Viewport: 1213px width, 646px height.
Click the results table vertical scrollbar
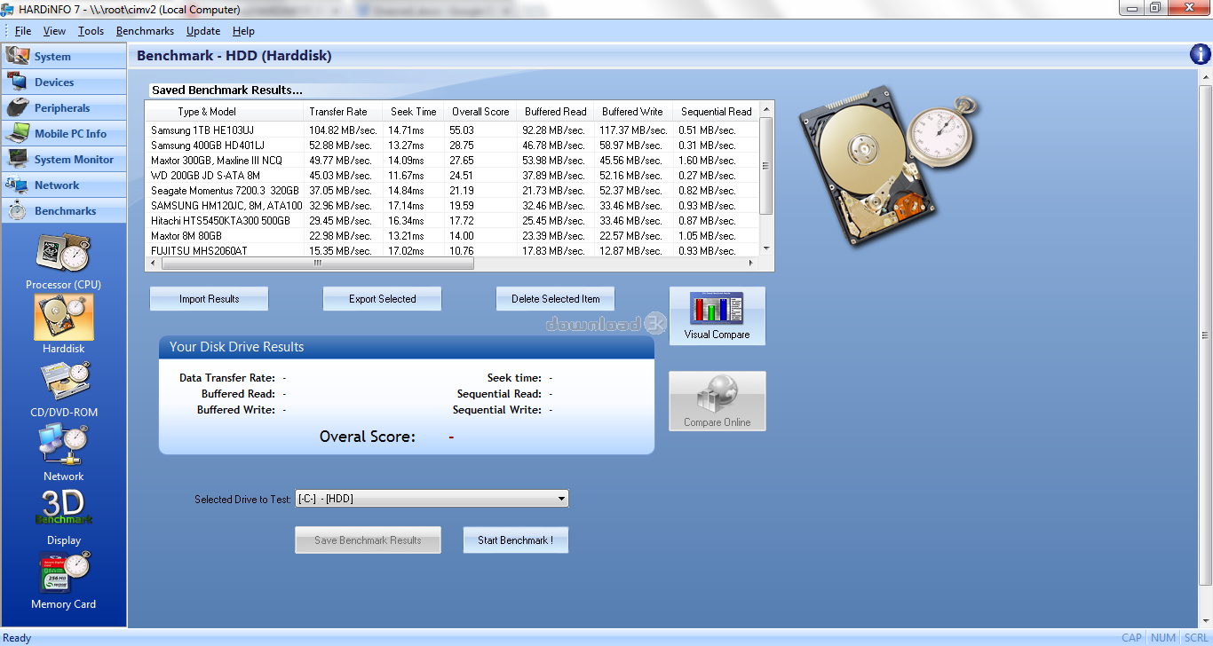point(766,165)
